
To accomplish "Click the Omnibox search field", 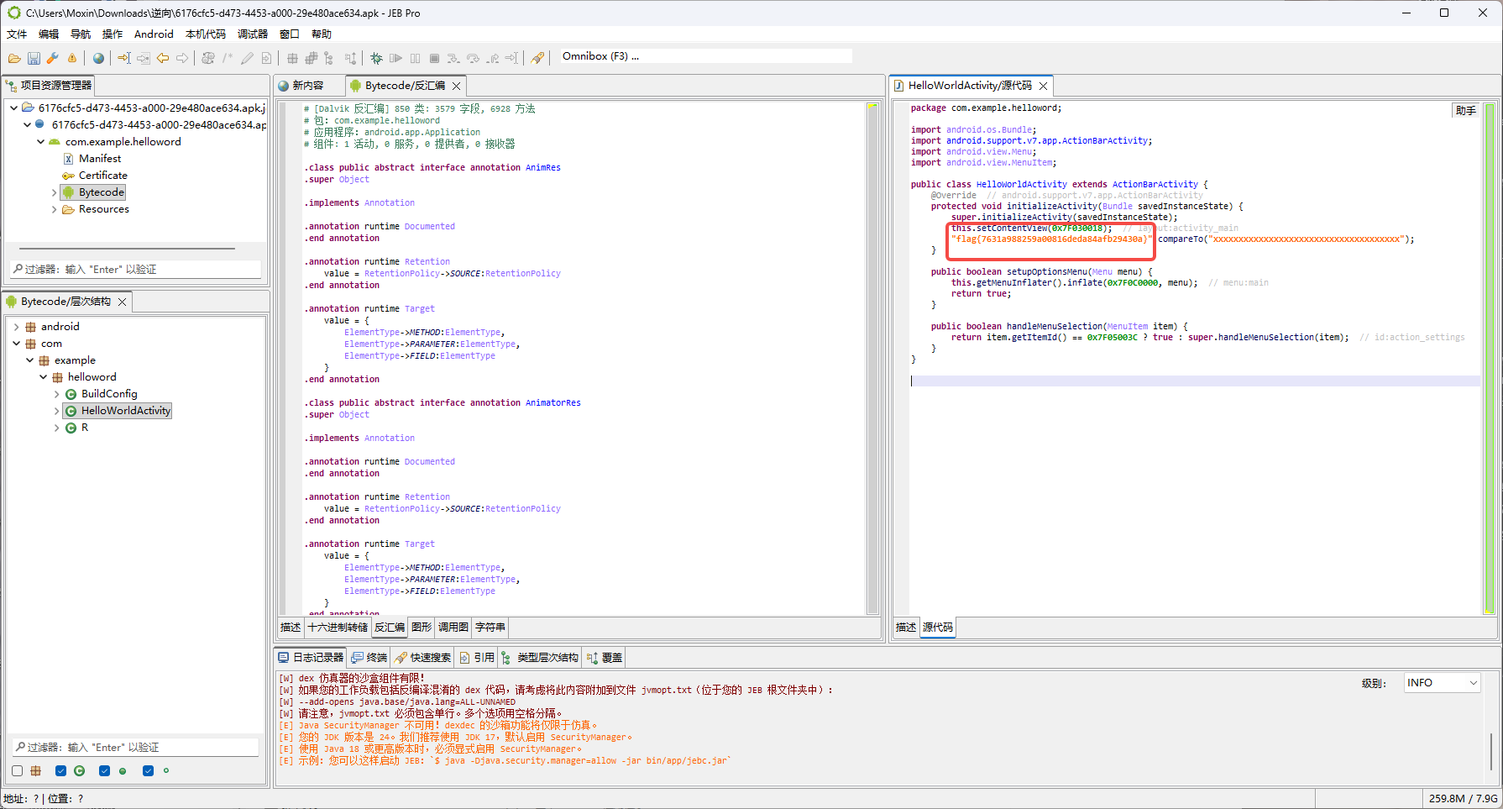I will pos(705,56).
